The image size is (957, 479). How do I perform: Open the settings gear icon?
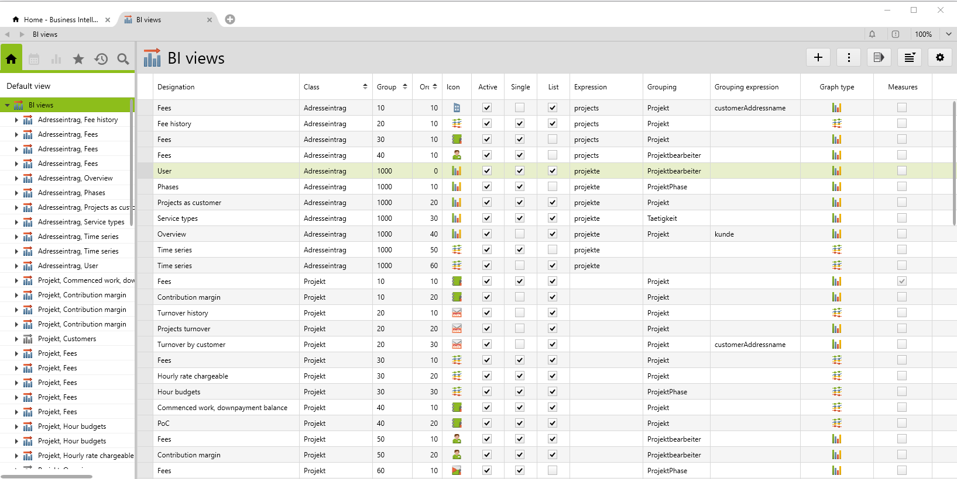pyautogui.click(x=940, y=57)
